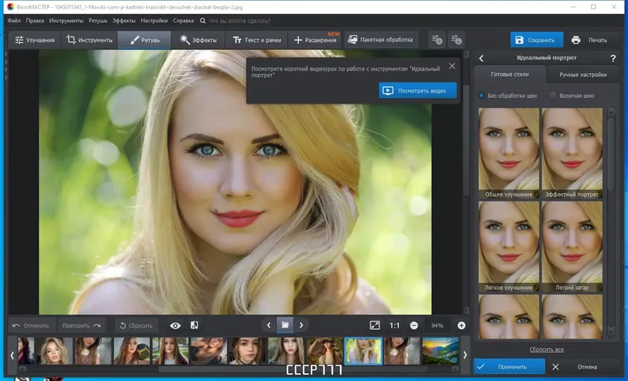
Task: Click the Print button with the printer icon
Action: pos(589,39)
